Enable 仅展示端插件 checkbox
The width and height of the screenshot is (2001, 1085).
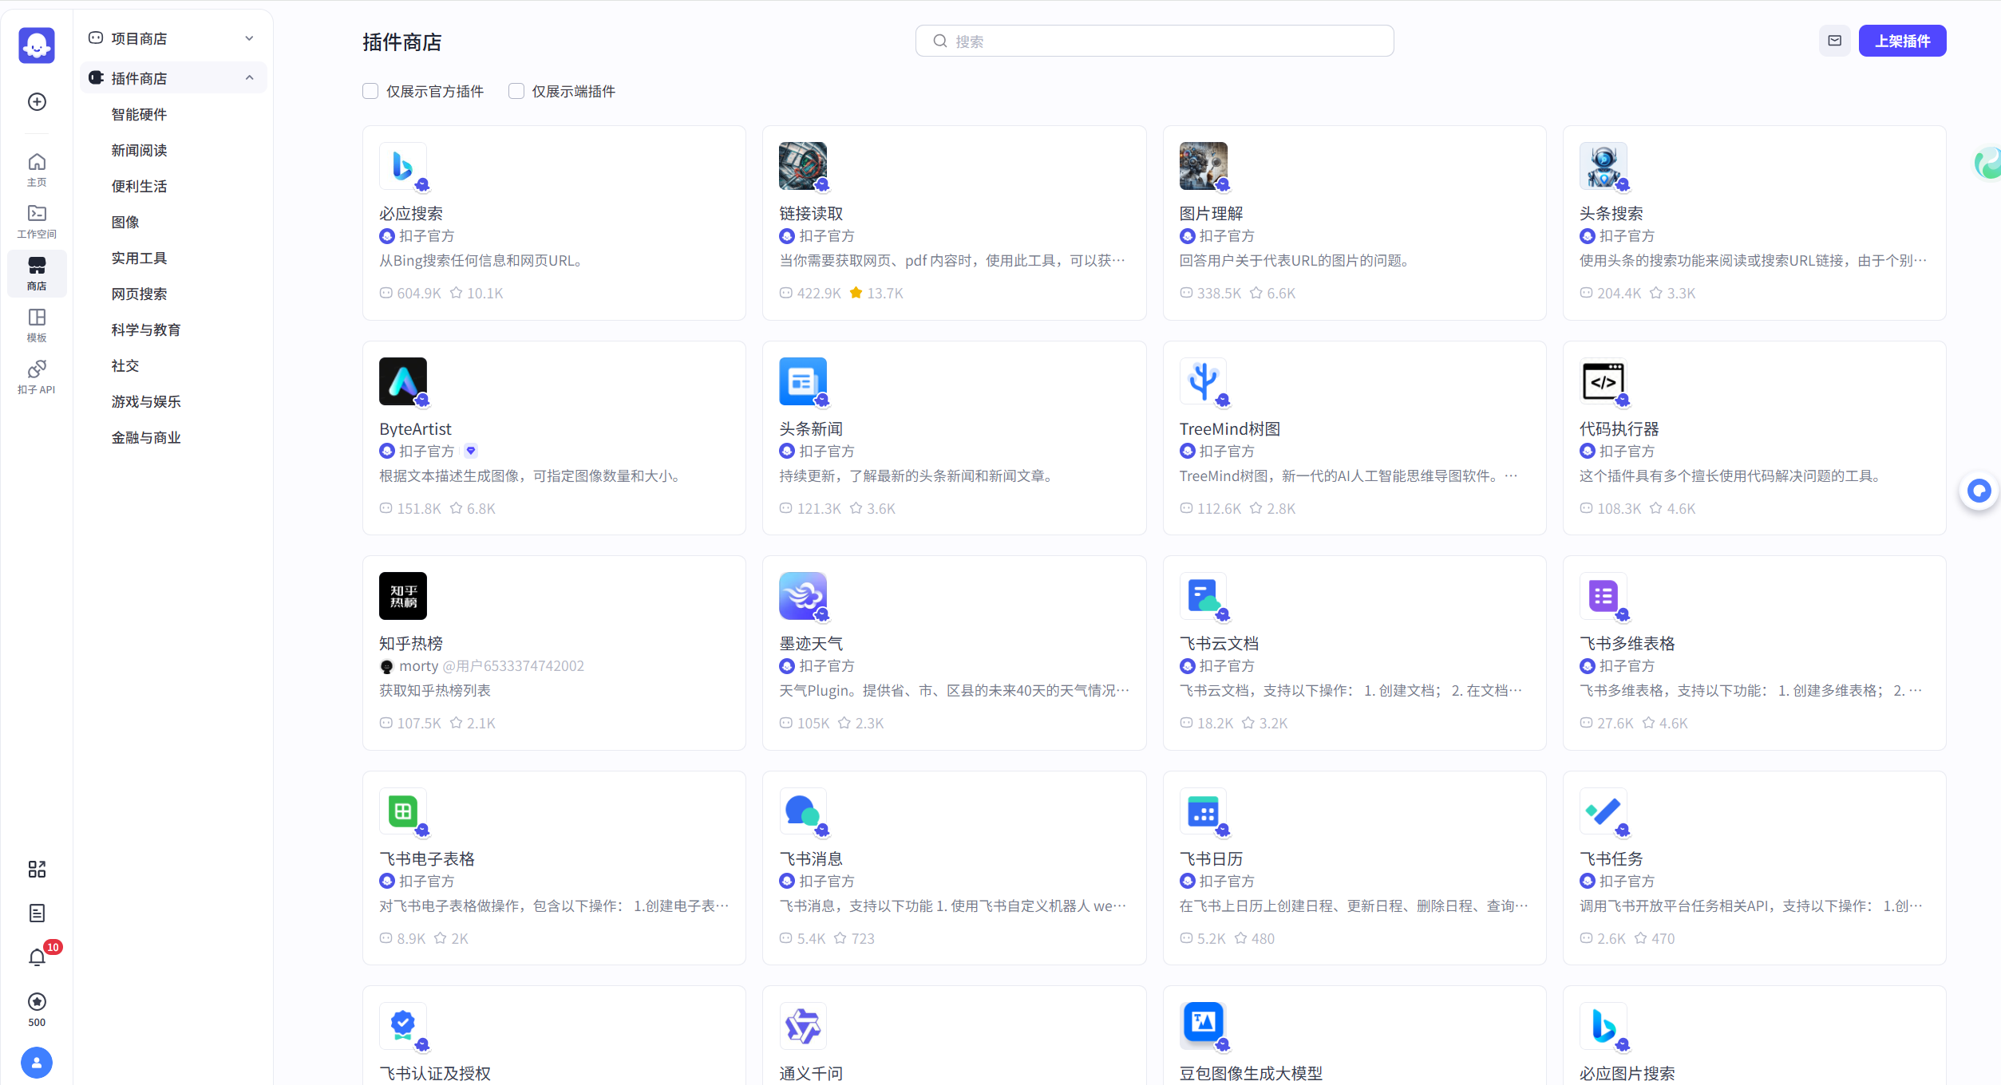click(x=516, y=91)
